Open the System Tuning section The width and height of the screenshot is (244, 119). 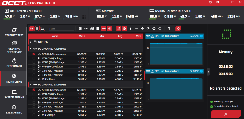[x=14, y=94]
